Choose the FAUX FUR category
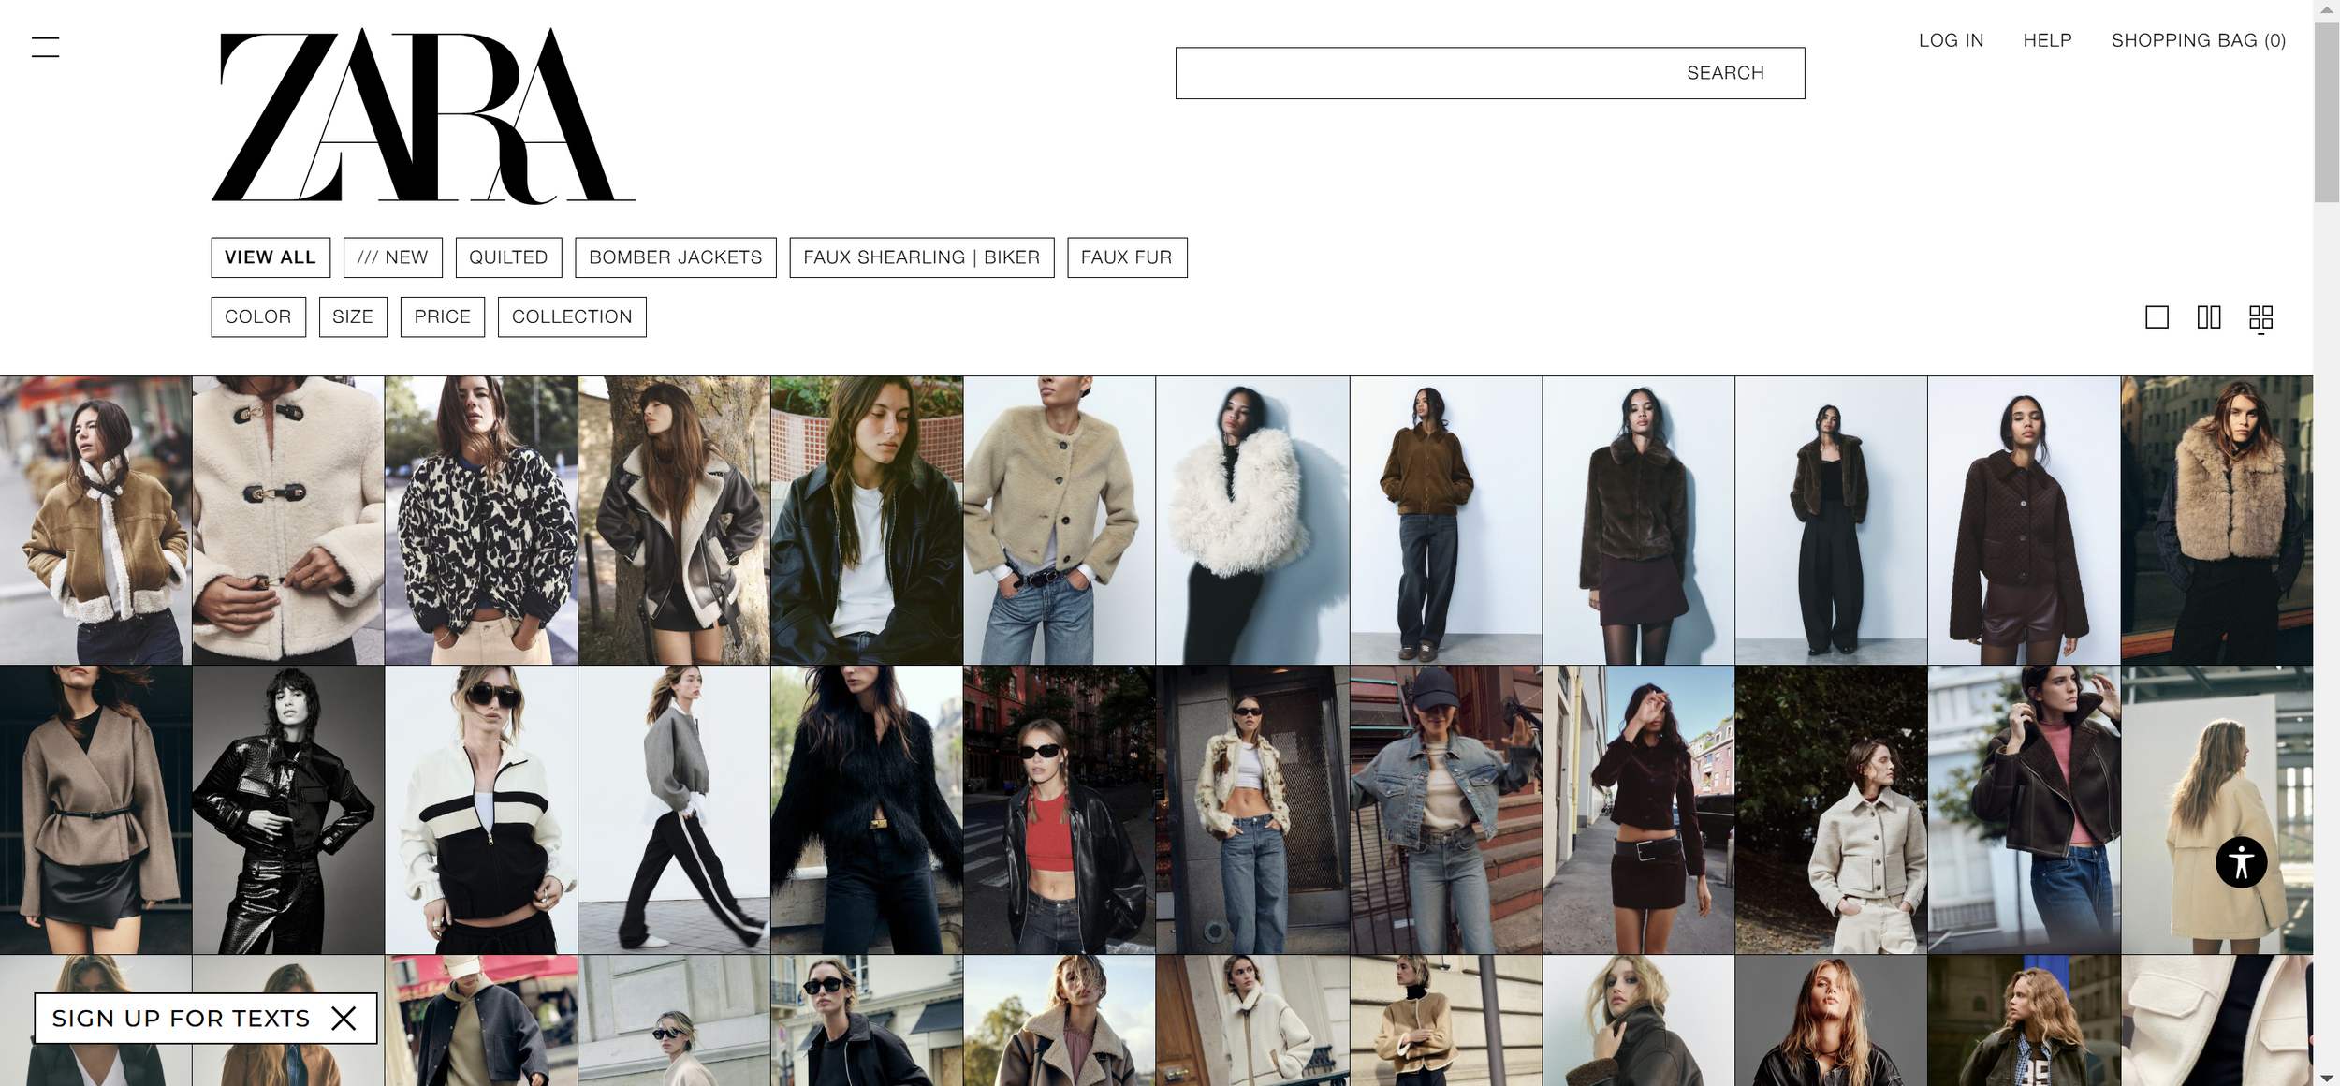The image size is (2340, 1086). point(1126,257)
